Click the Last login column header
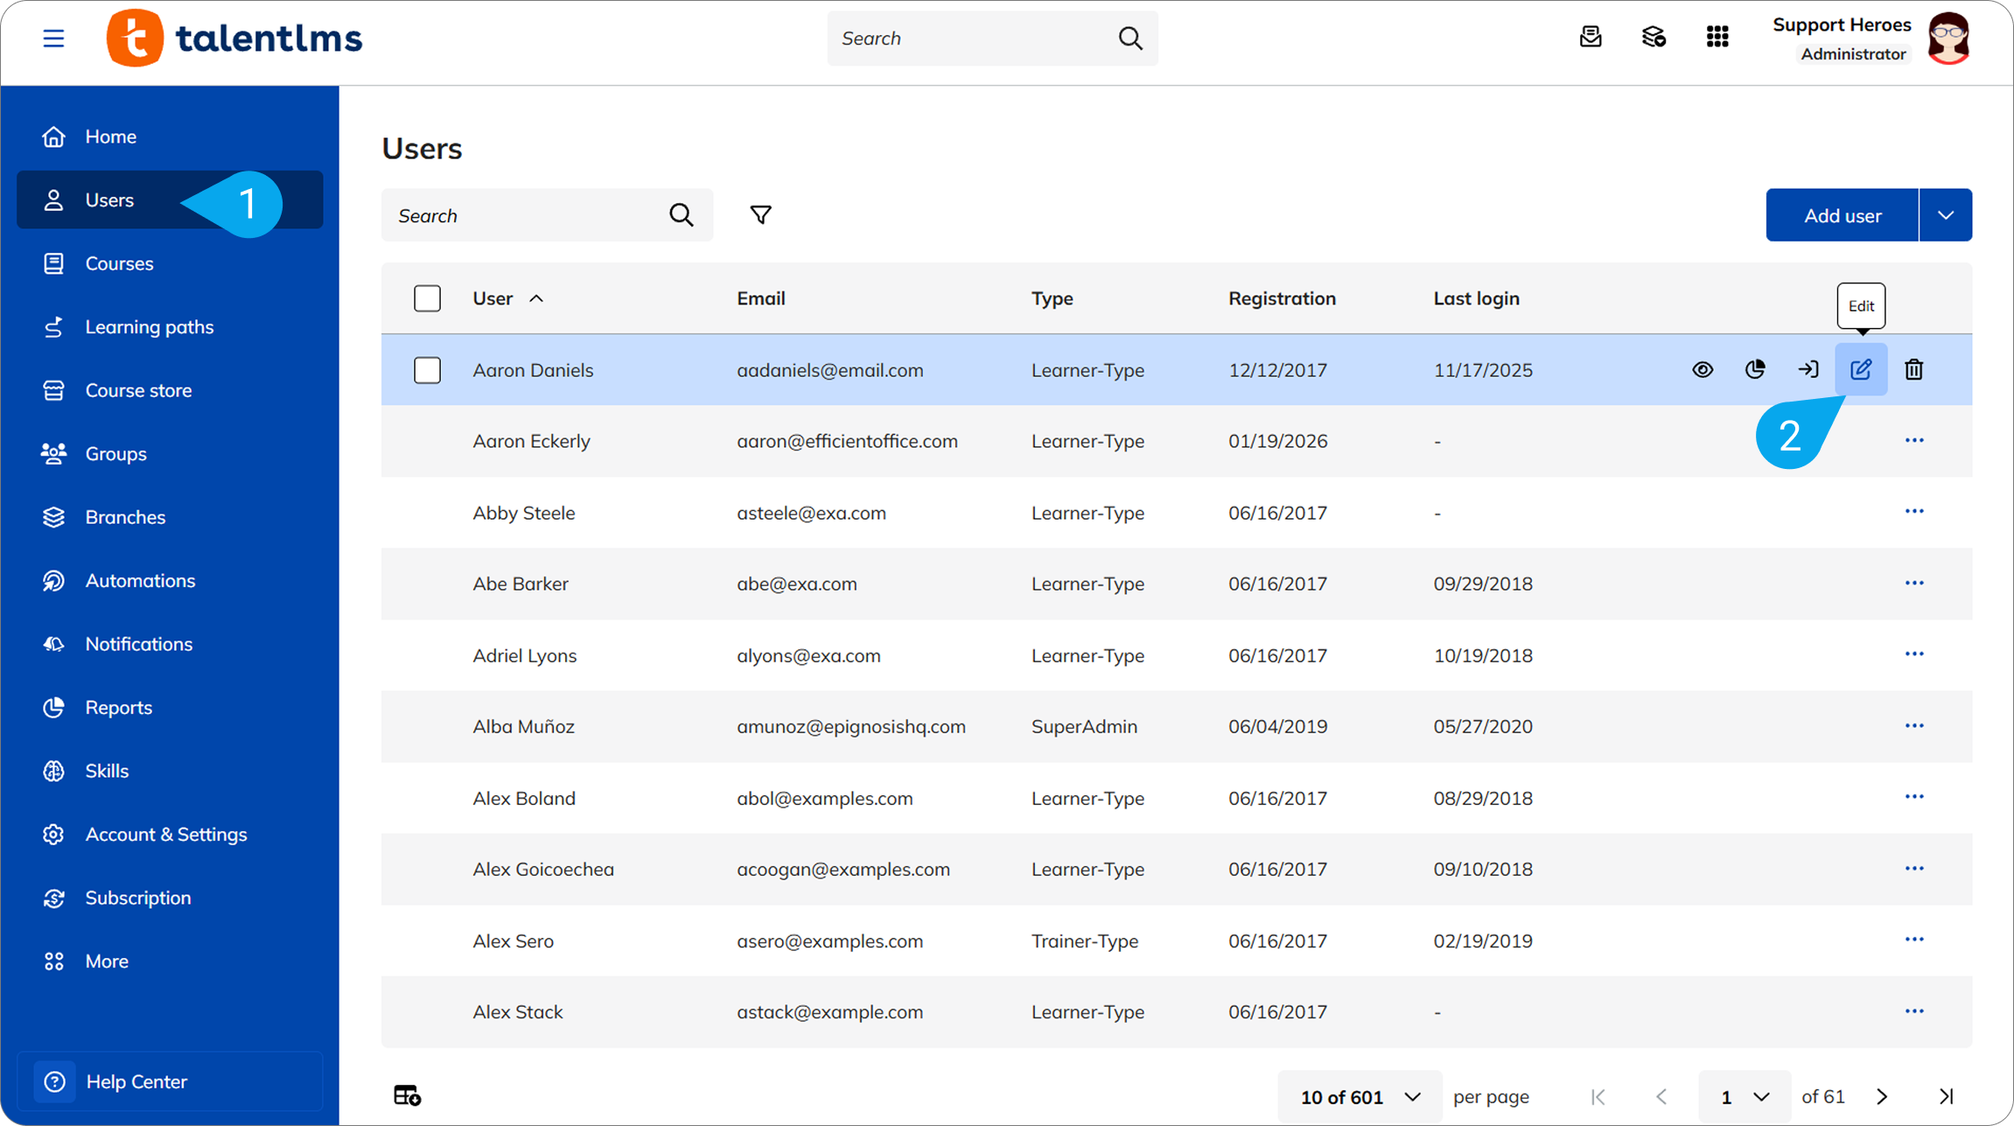This screenshot has height=1126, width=2014. coord(1476,298)
